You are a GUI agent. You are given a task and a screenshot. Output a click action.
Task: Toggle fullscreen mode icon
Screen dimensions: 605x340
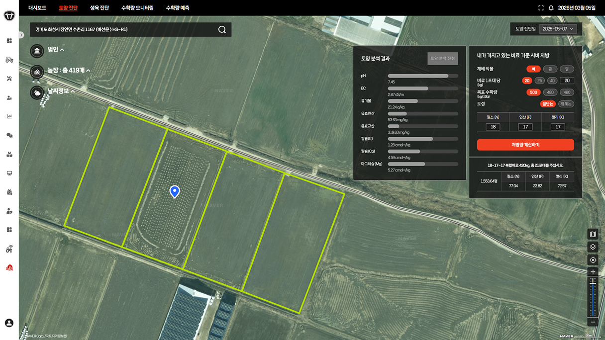(541, 8)
